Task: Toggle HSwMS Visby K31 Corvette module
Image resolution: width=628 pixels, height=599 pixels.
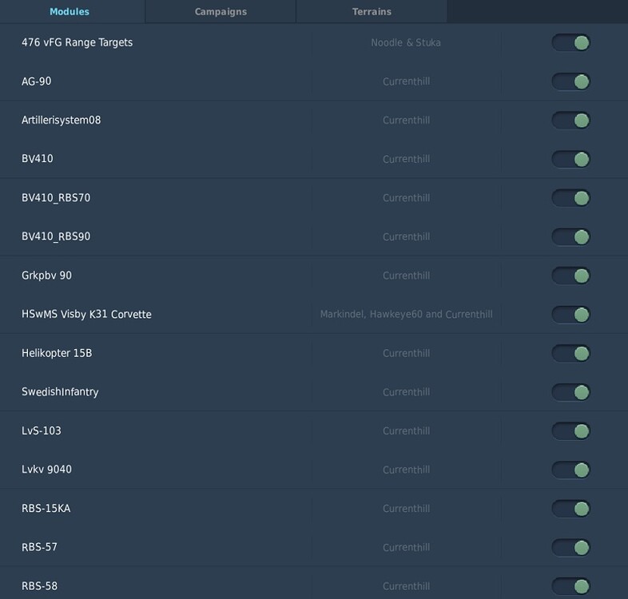Action: click(570, 315)
